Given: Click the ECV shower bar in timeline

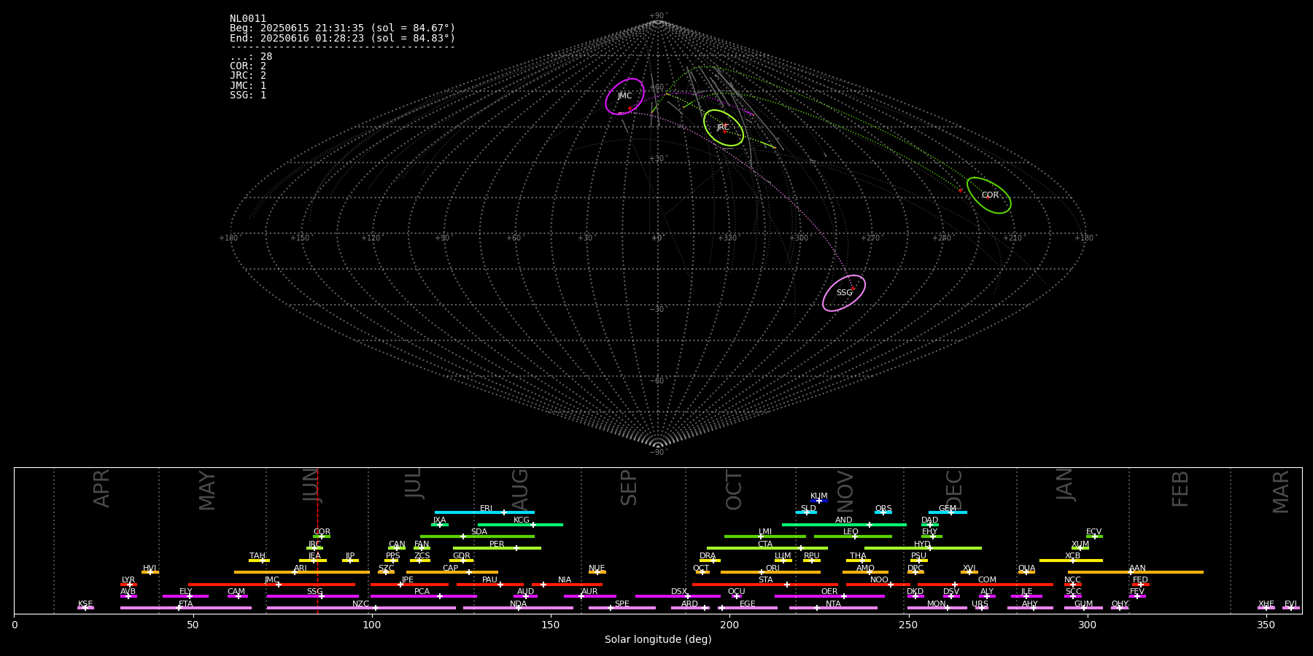Looking at the screenshot, I should pyautogui.click(x=1094, y=536).
